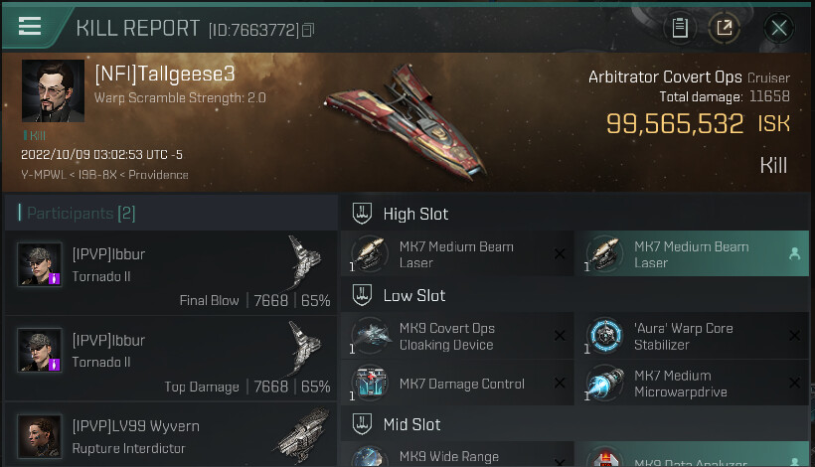The height and width of the screenshot is (467, 815).
Task: Copy the kill report ID
Action: tap(308, 30)
